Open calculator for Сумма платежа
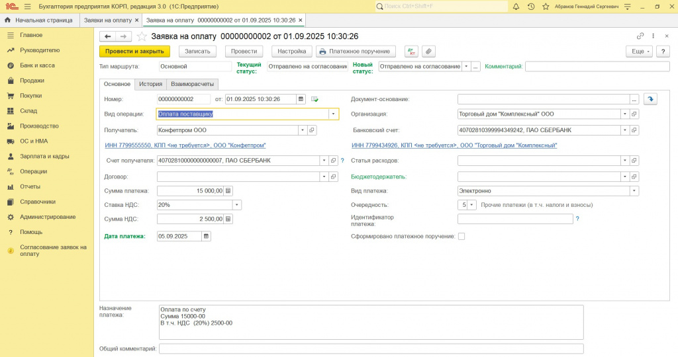This screenshot has height=357, width=678. pyautogui.click(x=228, y=191)
